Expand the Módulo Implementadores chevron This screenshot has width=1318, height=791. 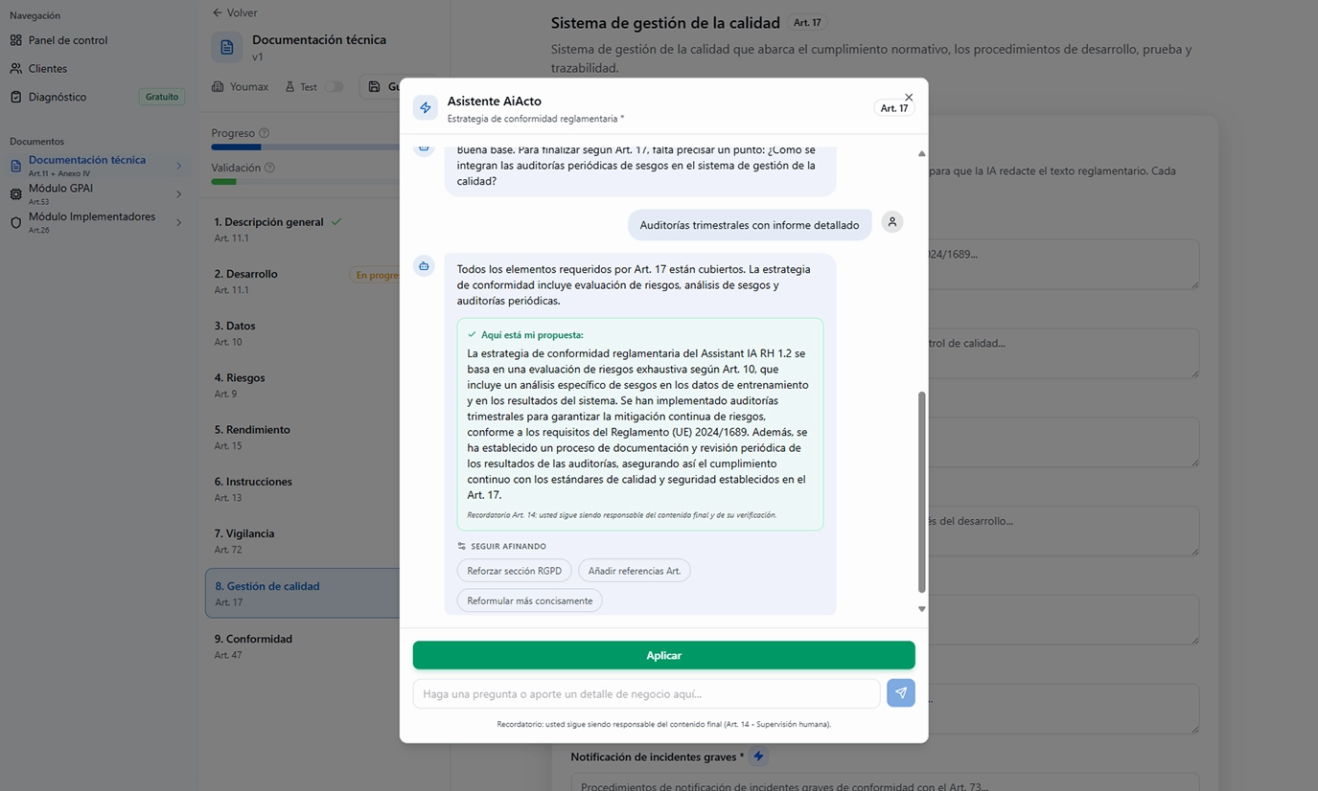(x=178, y=220)
